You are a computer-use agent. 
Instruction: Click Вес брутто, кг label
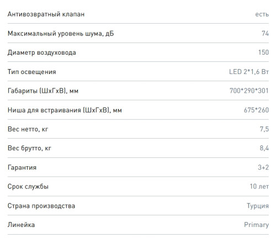[x=29, y=148]
